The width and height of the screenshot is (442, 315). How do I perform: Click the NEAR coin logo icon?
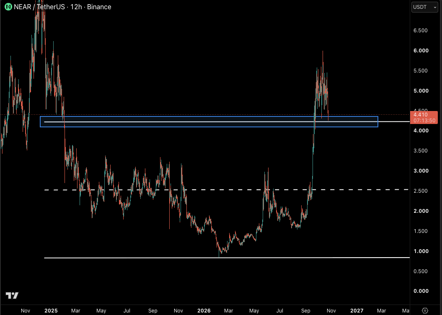click(x=8, y=7)
